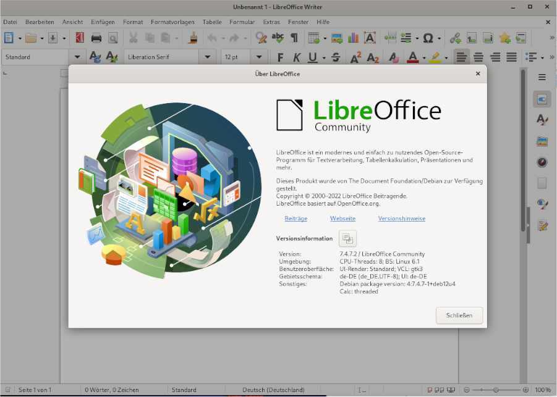Click the Insert Chart icon

click(353, 38)
